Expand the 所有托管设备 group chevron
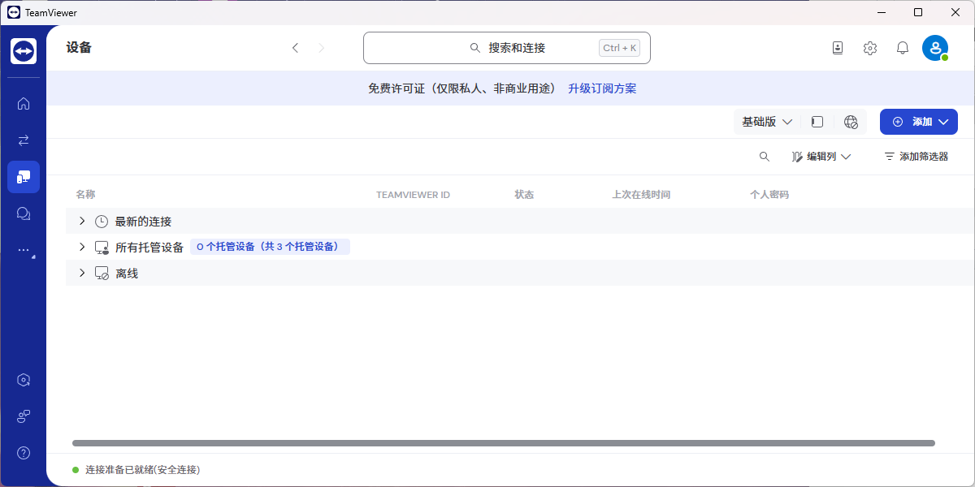The image size is (975, 487). coord(81,247)
